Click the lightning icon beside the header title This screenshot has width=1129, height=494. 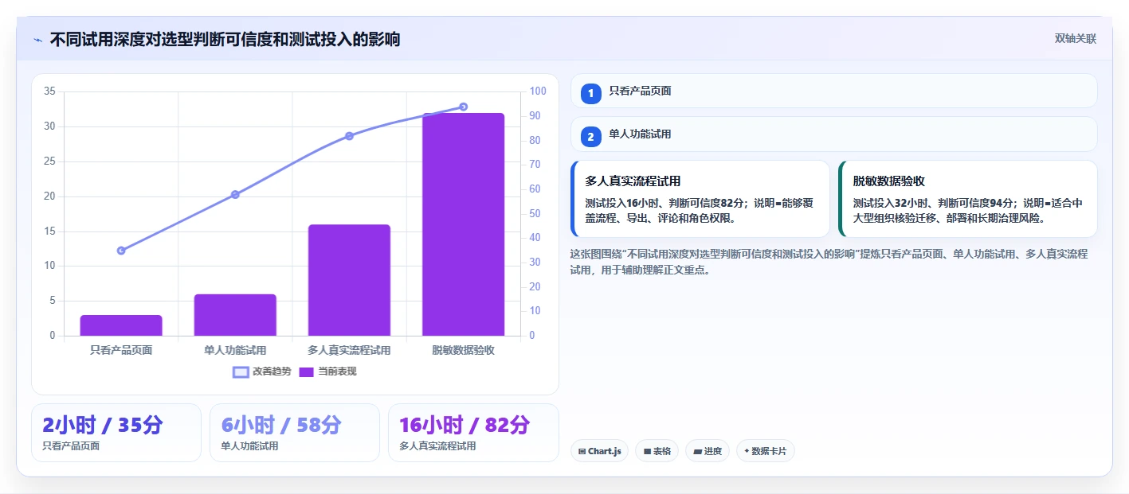(x=37, y=40)
